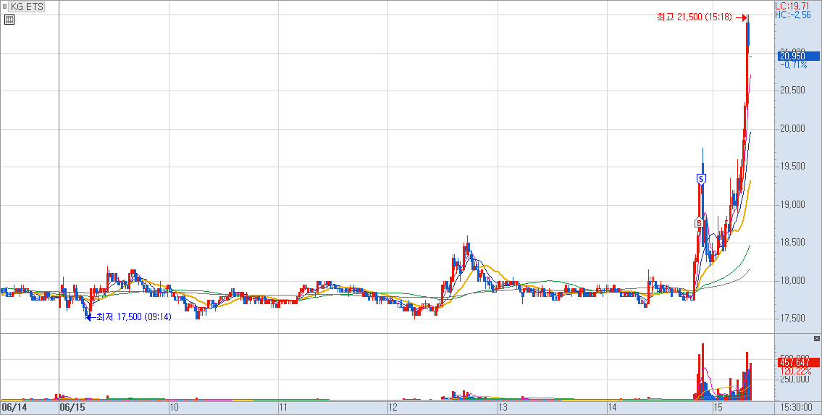Click the 10 hour label on time axis
Image resolution: width=822 pixels, height=415 pixels.
pyautogui.click(x=175, y=407)
